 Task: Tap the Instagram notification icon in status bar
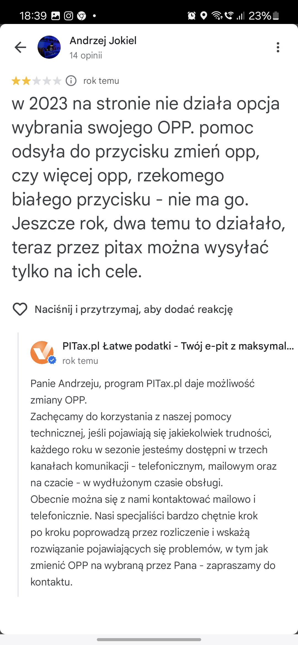coord(68,16)
